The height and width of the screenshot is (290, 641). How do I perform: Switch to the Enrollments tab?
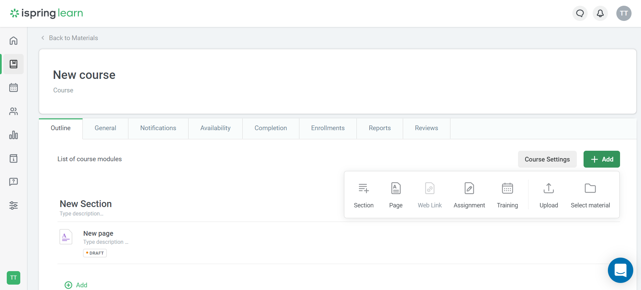pyautogui.click(x=328, y=128)
